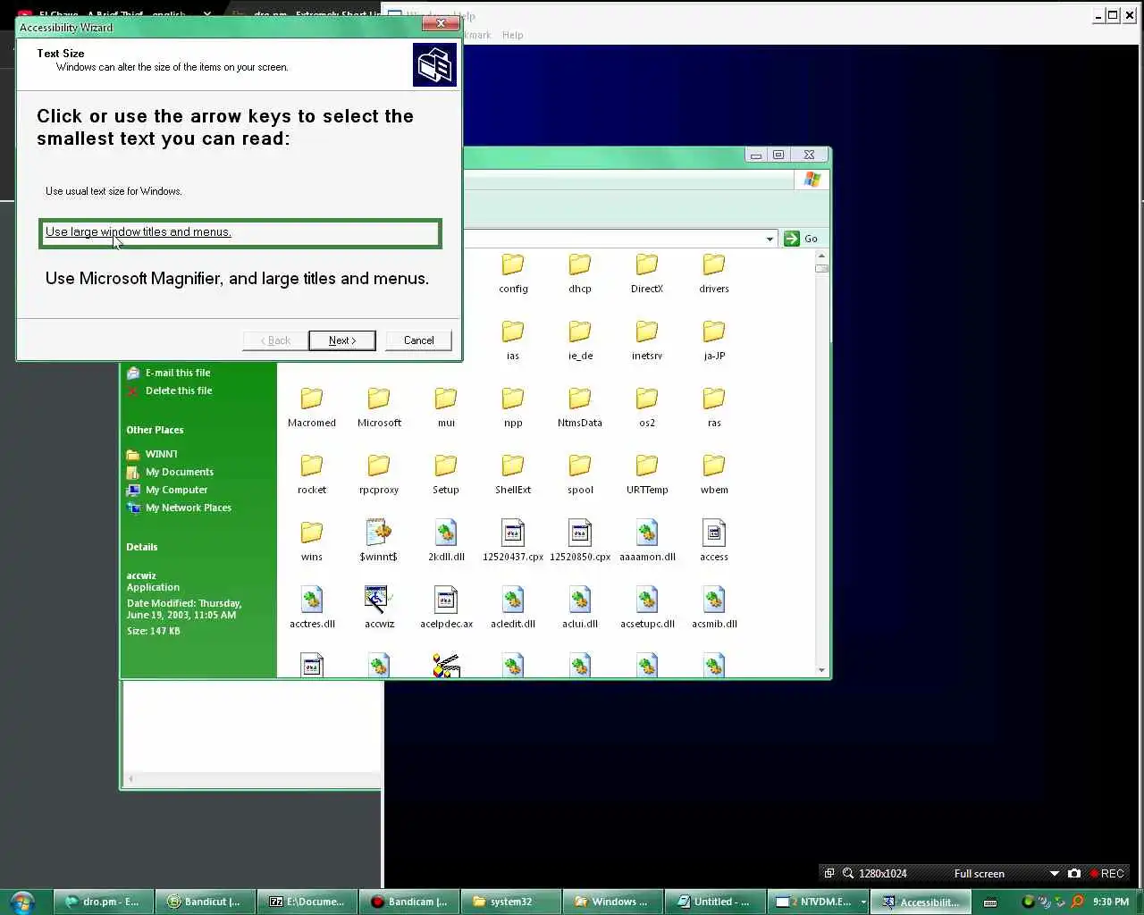Go to WINNT in Other Places
The width and height of the screenshot is (1144, 915).
click(161, 454)
